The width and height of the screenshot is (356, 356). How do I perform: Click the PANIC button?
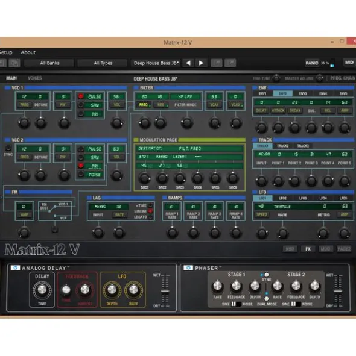pyautogui.click(x=311, y=63)
